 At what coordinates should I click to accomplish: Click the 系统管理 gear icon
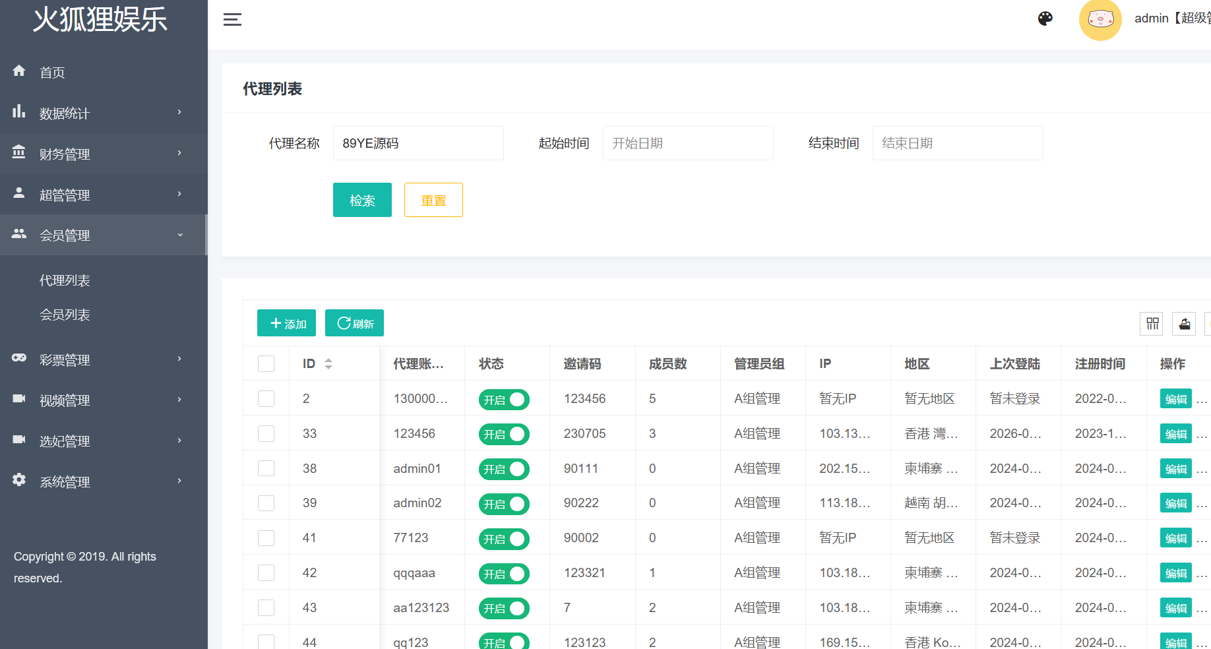pos(19,480)
